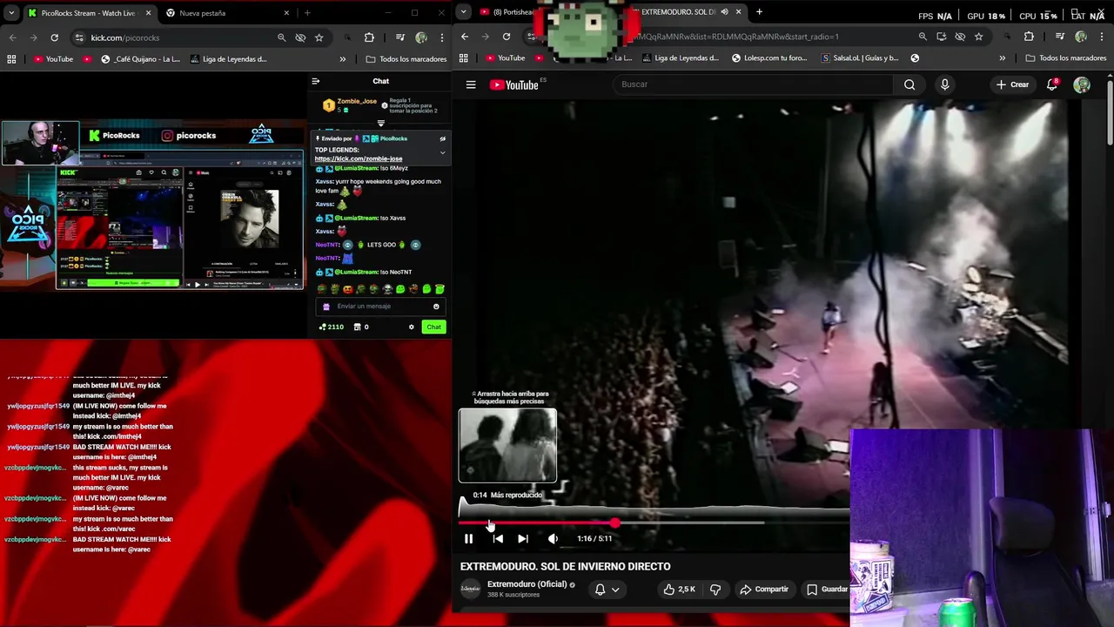Open Extremoduro (Oficial) channel link

click(527, 584)
